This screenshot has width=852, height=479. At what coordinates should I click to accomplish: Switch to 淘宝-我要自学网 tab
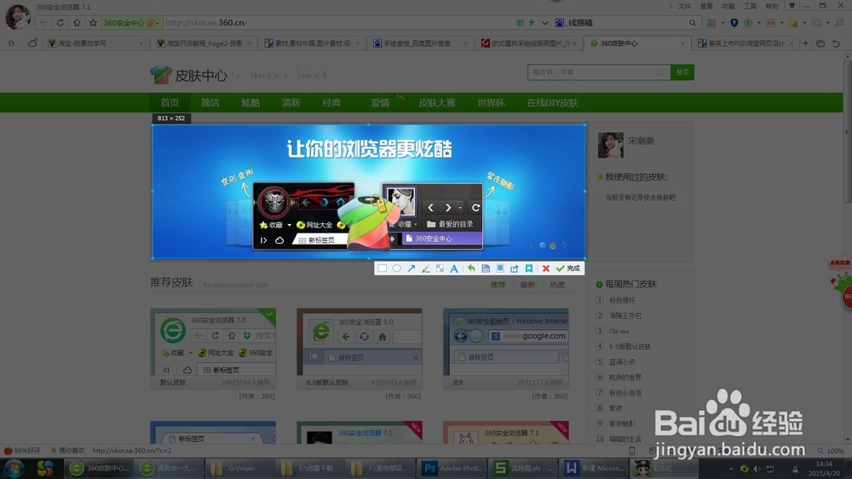pyautogui.click(x=95, y=43)
